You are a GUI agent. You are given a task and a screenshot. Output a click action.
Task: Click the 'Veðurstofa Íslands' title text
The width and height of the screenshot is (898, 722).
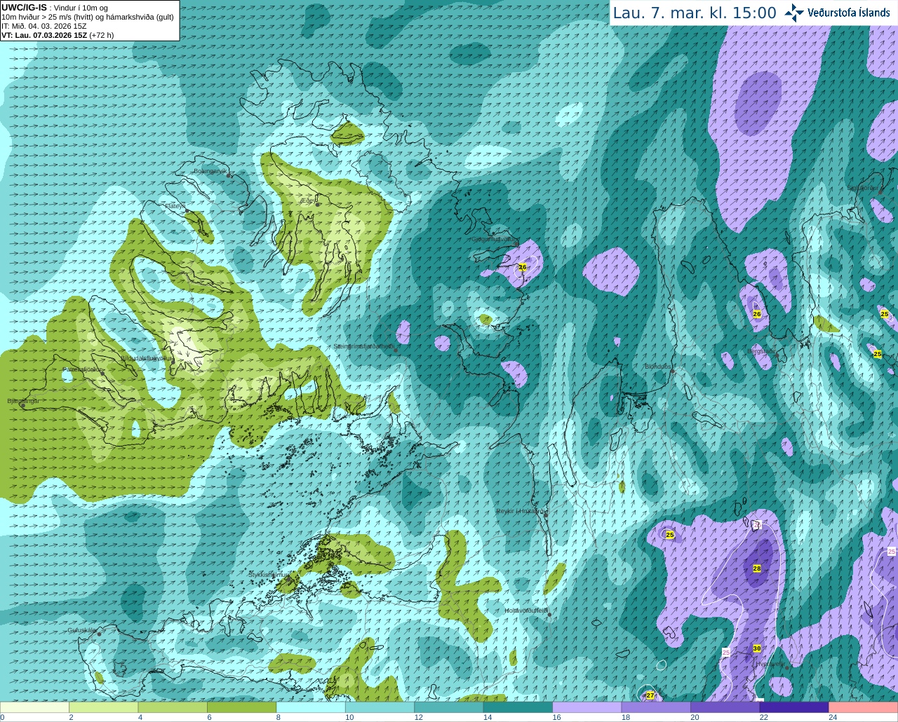[848, 12]
